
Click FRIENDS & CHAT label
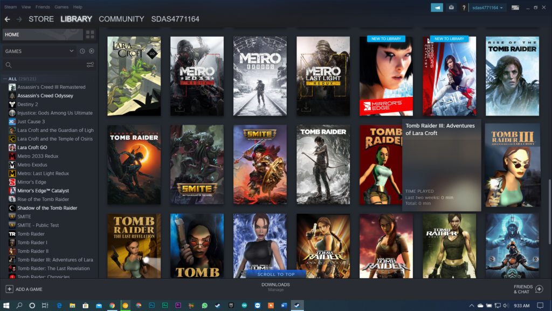coord(523,289)
